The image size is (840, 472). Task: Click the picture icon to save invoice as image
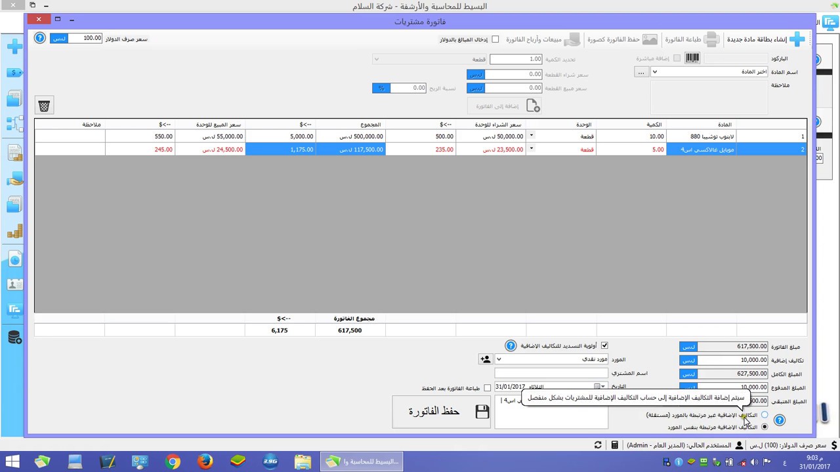(x=650, y=39)
